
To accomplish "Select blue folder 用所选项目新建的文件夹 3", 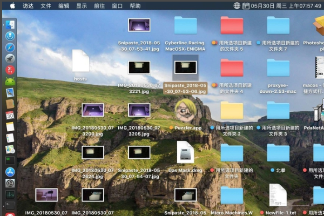I will pyautogui.click(x=278, y=110).
